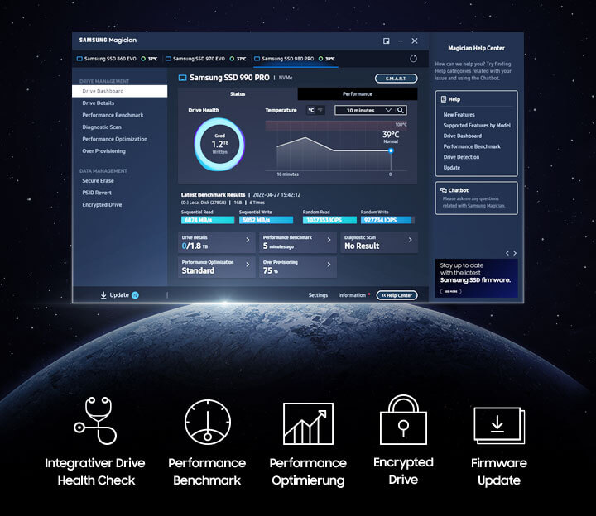Screen dimensions: 596x516
Task: Open the Samsung SSD firmware banner
Action: click(x=476, y=278)
